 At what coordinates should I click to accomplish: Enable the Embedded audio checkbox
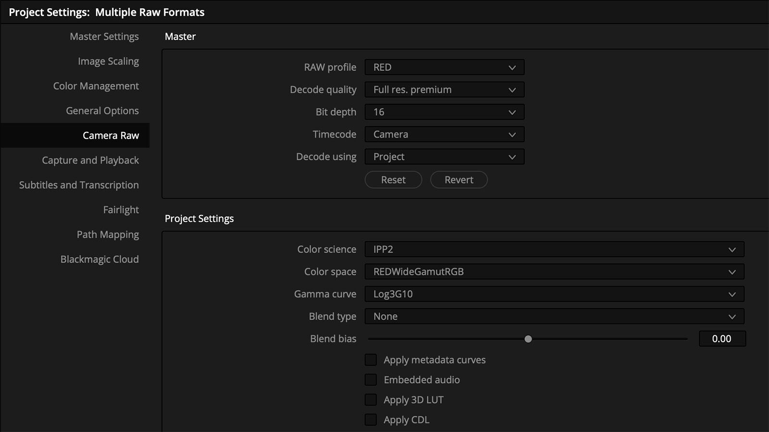coord(371,379)
